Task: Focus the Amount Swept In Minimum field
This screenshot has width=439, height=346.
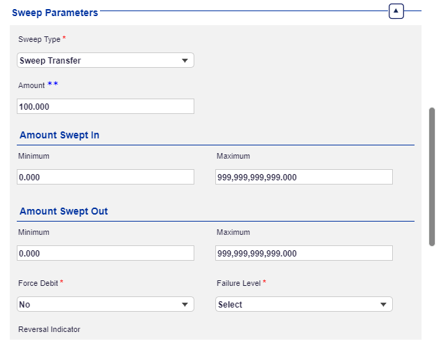Action: tap(105, 177)
